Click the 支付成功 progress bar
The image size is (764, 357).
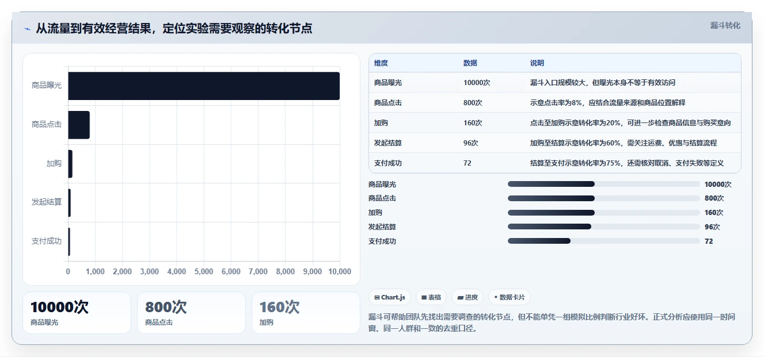click(604, 241)
